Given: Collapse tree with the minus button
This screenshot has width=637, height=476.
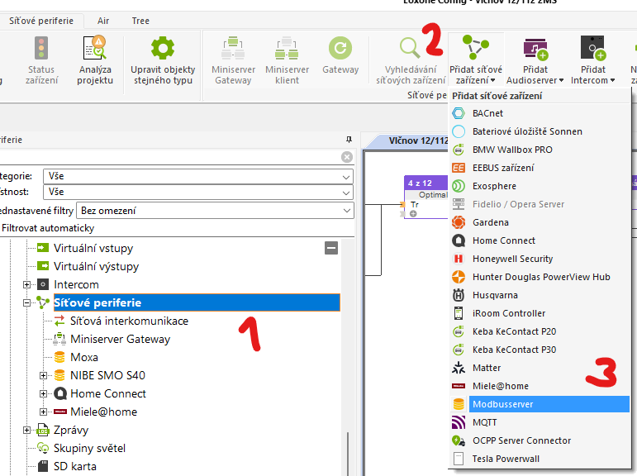Looking at the screenshot, I should [331, 248].
